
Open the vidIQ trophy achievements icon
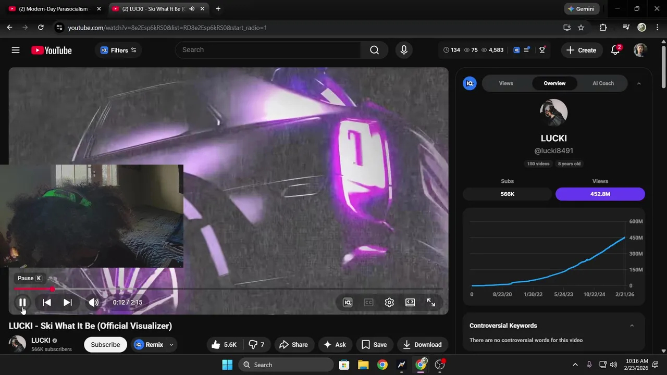[542, 50]
